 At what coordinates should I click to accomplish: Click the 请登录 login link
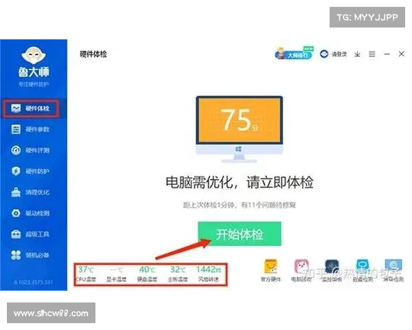[334, 54]
